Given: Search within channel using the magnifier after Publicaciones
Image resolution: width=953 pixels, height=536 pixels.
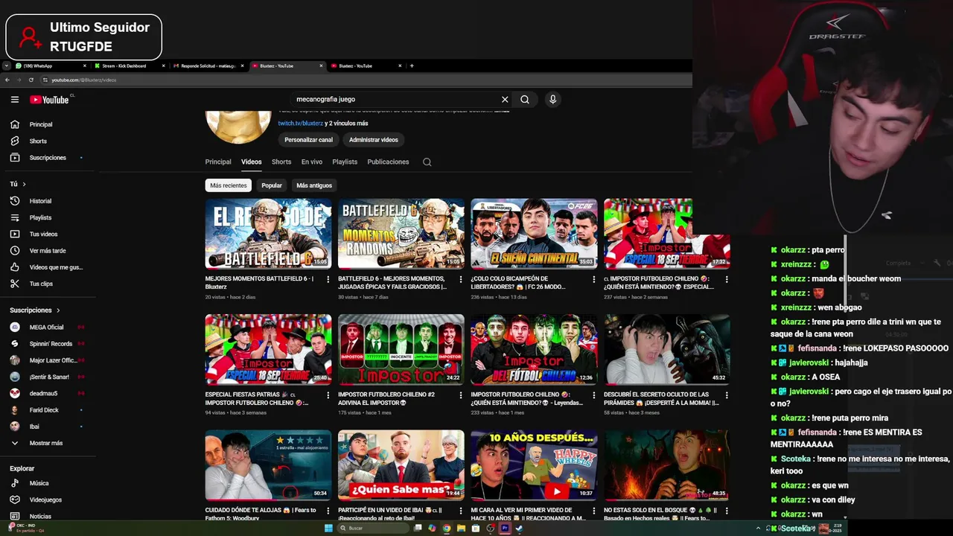Looking at the screenshot, I should pos(427,162).
